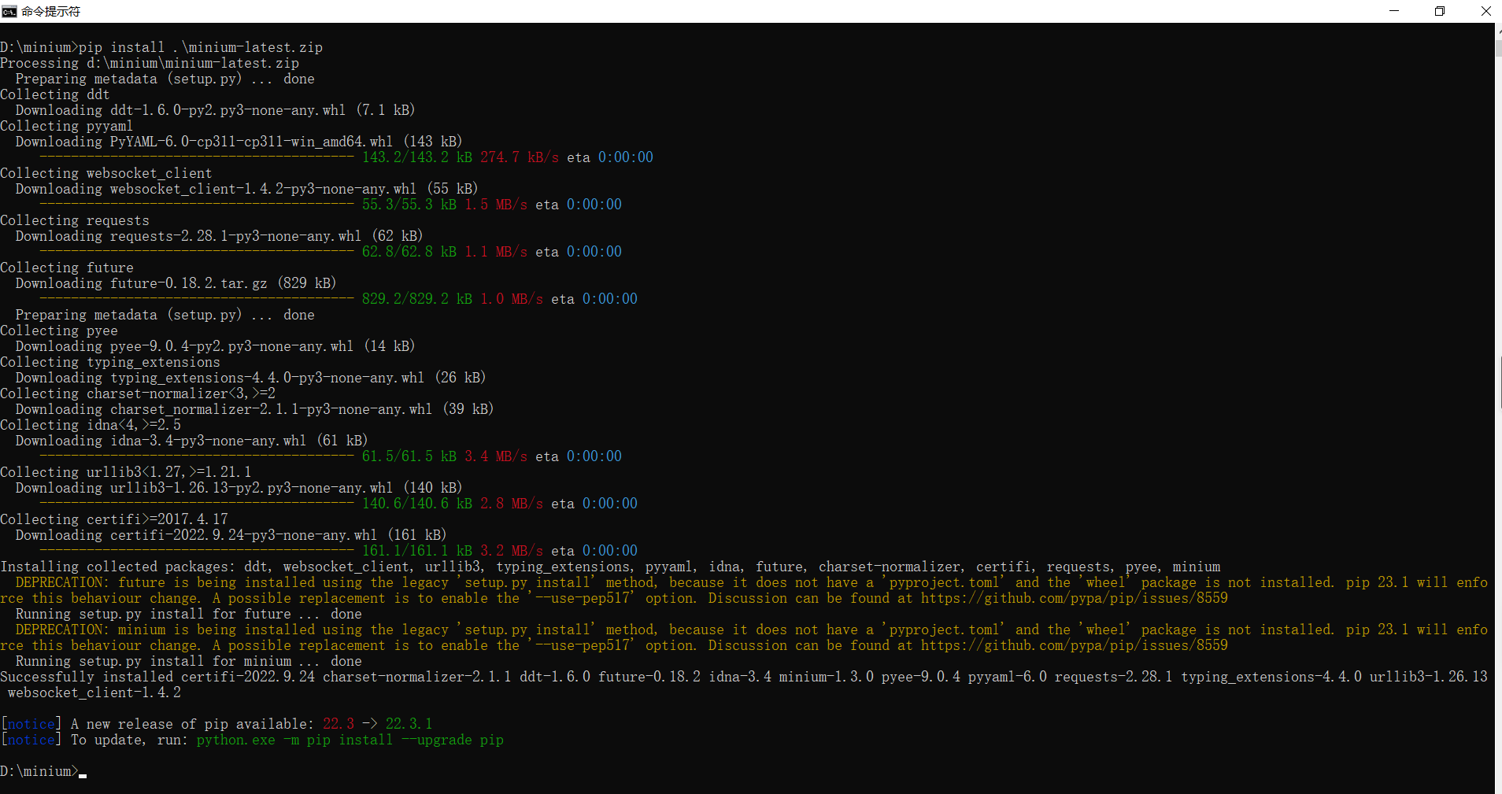Viewport: 1502px width, 794px height.
Task: Click the idna-3.4 wheel download line
Action: click(191, 441)
